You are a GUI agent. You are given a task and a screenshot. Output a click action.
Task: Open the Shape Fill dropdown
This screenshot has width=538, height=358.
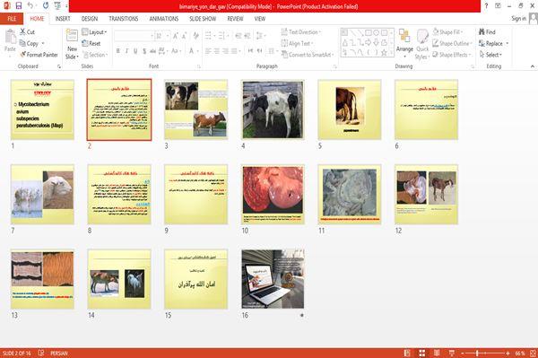[x=447, y=32]
